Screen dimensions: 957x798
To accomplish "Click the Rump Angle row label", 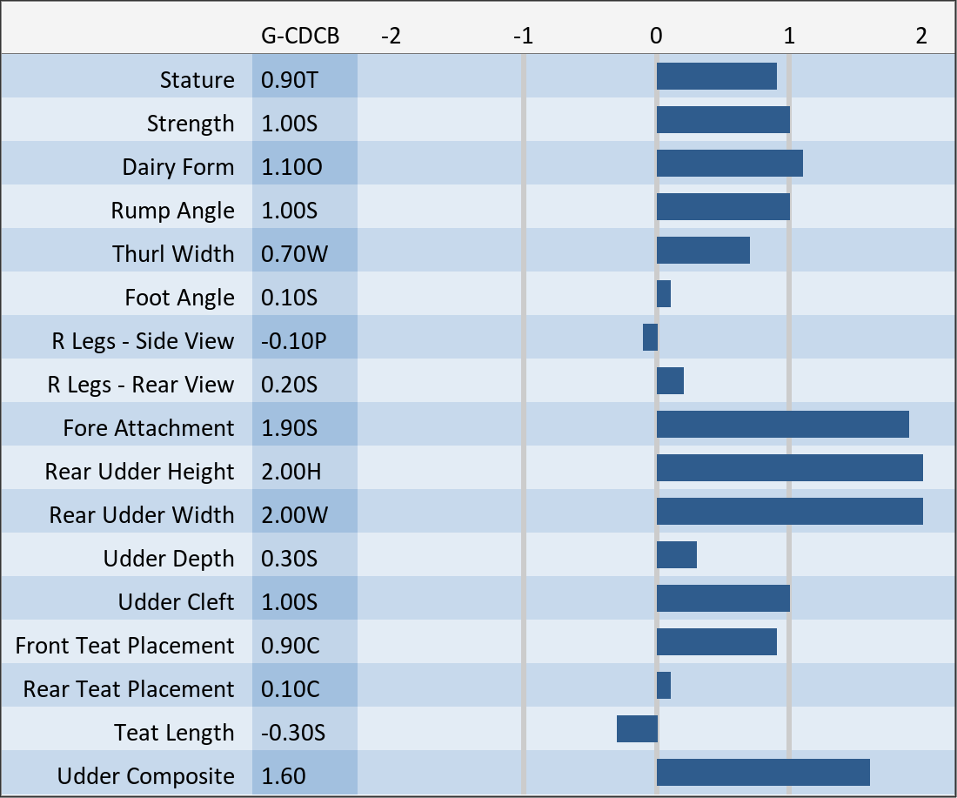I will click(172, 211).
